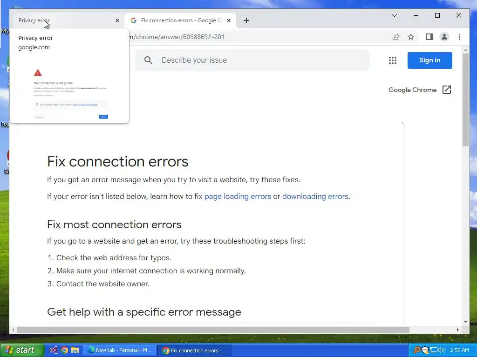Click the scroll down arrow
The width and height of the screenshot is (477, 357).
(466, 322)
